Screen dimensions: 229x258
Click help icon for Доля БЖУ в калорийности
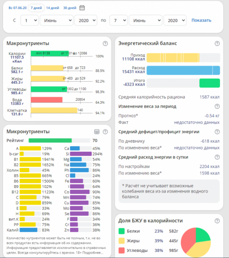tap(217, 220)
